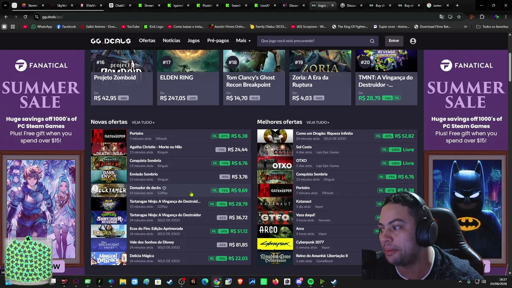Open Jogos in the GG.deals navigation
The height and width of the screenshot is (288, 512).
pos(194,41)
